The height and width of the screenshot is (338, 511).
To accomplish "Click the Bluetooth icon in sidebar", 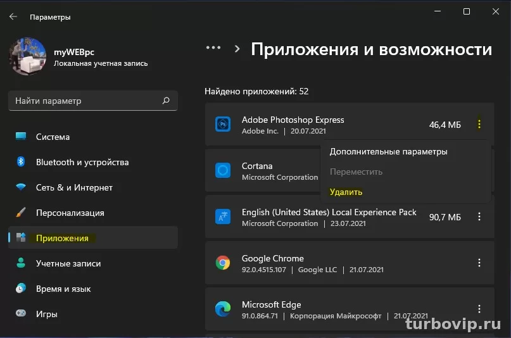I will 21,161.
